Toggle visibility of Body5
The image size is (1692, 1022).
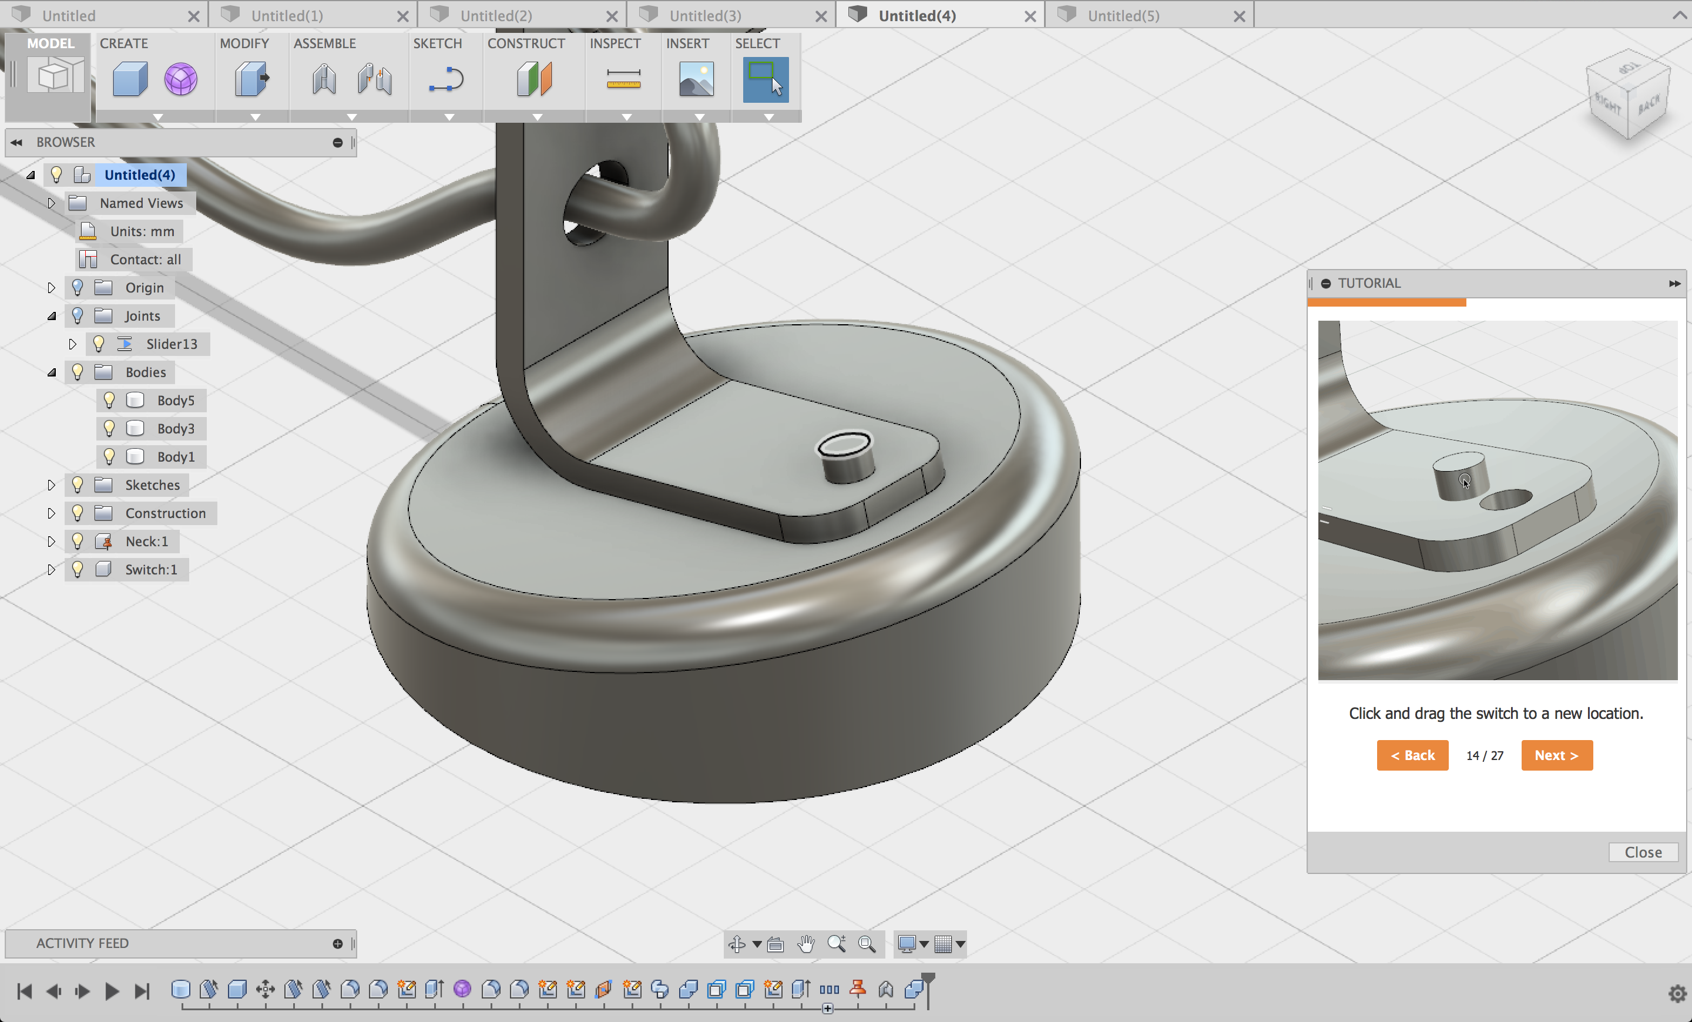click(x=110, y=400)
